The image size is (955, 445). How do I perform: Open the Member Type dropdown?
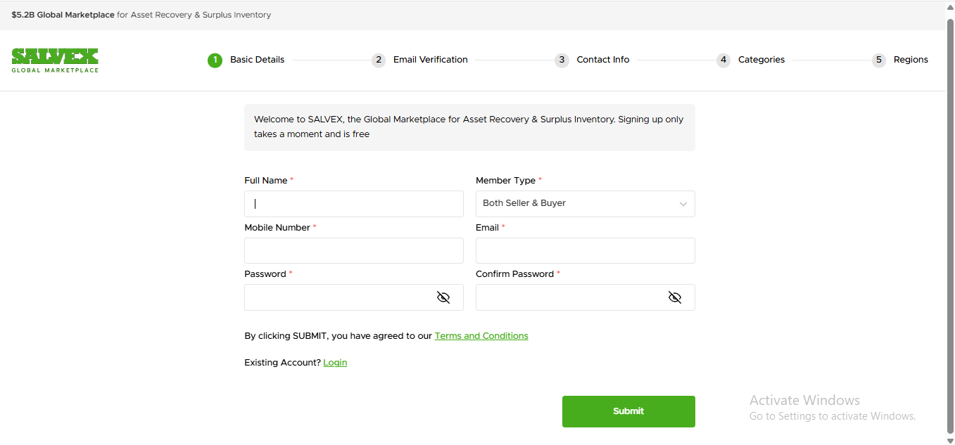(x=586, y=204)
